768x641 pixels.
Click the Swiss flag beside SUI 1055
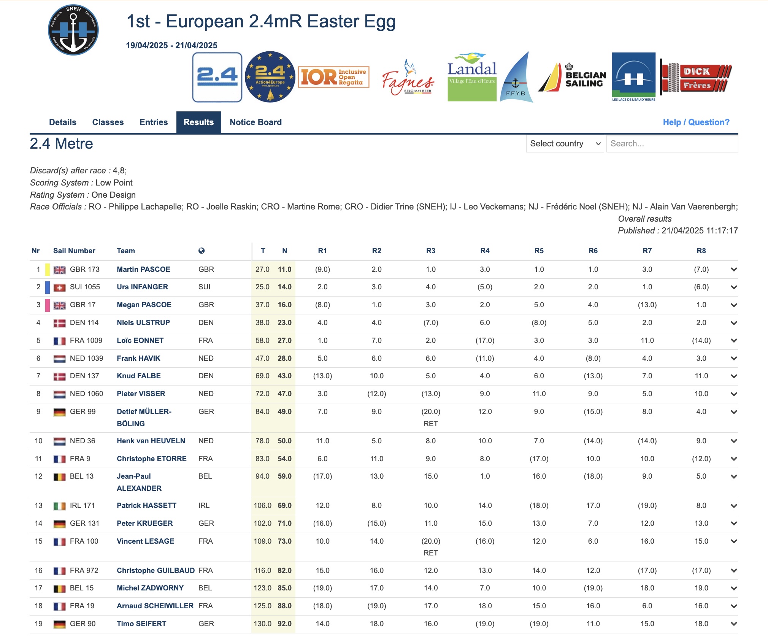pos(60,288)
